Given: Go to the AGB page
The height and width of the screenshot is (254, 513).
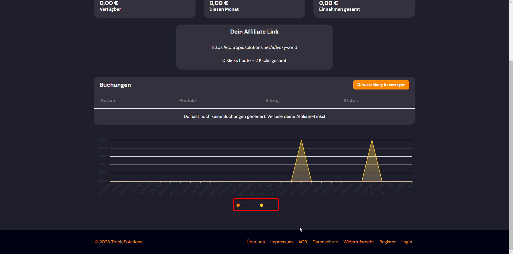Looking at the screenshot, I should tap(303, 242).
